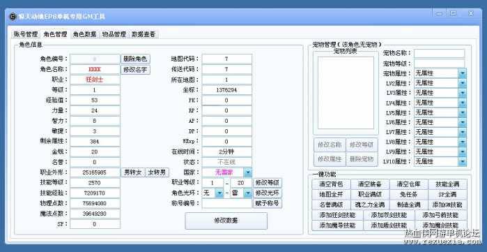
Task: Select the 角色管理 tab
Action: [x=55, y=34]
